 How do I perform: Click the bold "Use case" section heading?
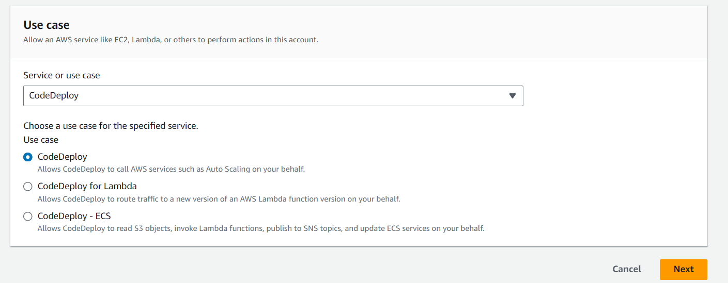pyautogui.click(x=47, y=25)
